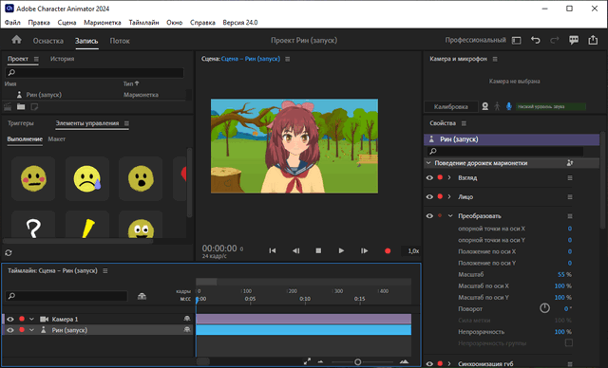Viewport: 608px width, 368px height.
Task: Switch to the История tab
Action: click(62, 59)
